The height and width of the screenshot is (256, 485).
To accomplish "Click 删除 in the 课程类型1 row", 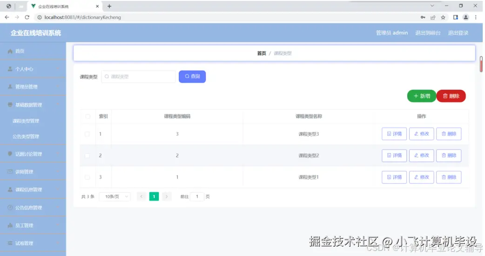I will (x=449, y=177).
